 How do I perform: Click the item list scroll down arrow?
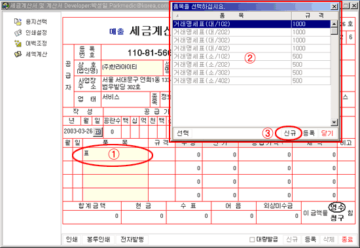pos(334,122)
